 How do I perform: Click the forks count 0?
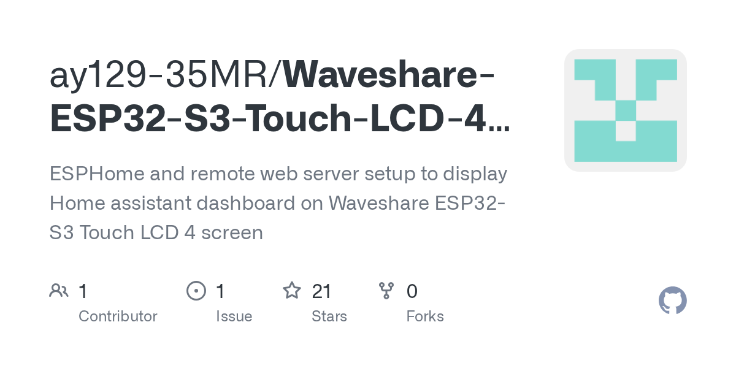click(412, 291)
